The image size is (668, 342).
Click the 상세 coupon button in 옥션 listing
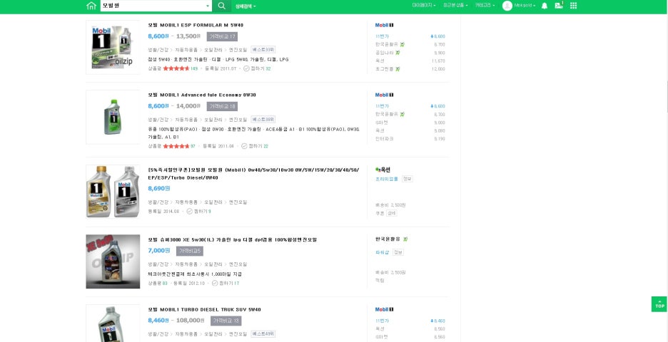tap(392, 213)
